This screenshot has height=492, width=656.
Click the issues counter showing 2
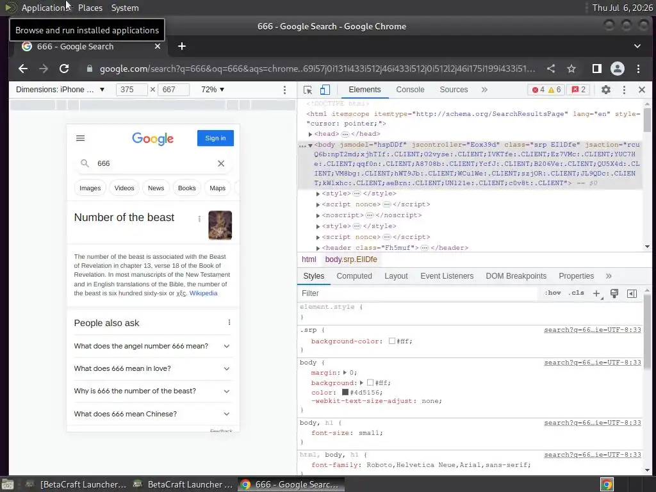click(578, 90)
